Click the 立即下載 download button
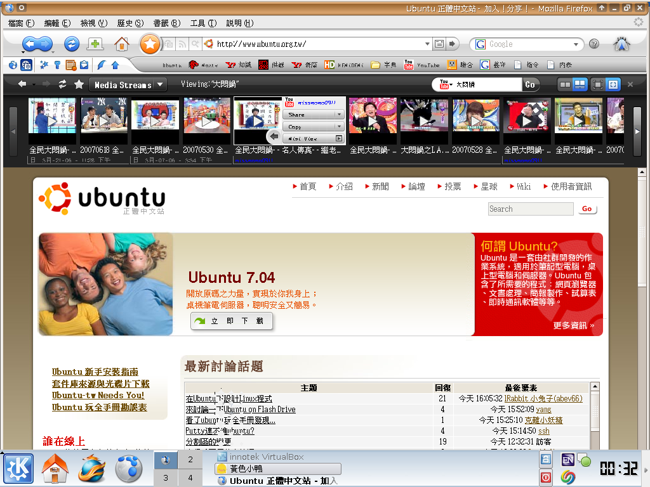 [232, 321]
